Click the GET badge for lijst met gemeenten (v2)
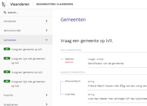147x106 pixels. click(7, 81)
